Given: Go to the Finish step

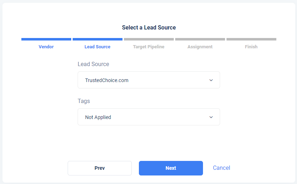Looking at the screenshot, I should coord(251,47).
